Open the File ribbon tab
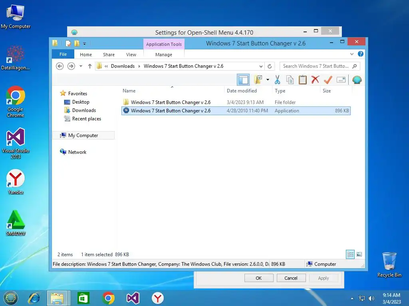 pyautogui.click(x=63, y=54)
